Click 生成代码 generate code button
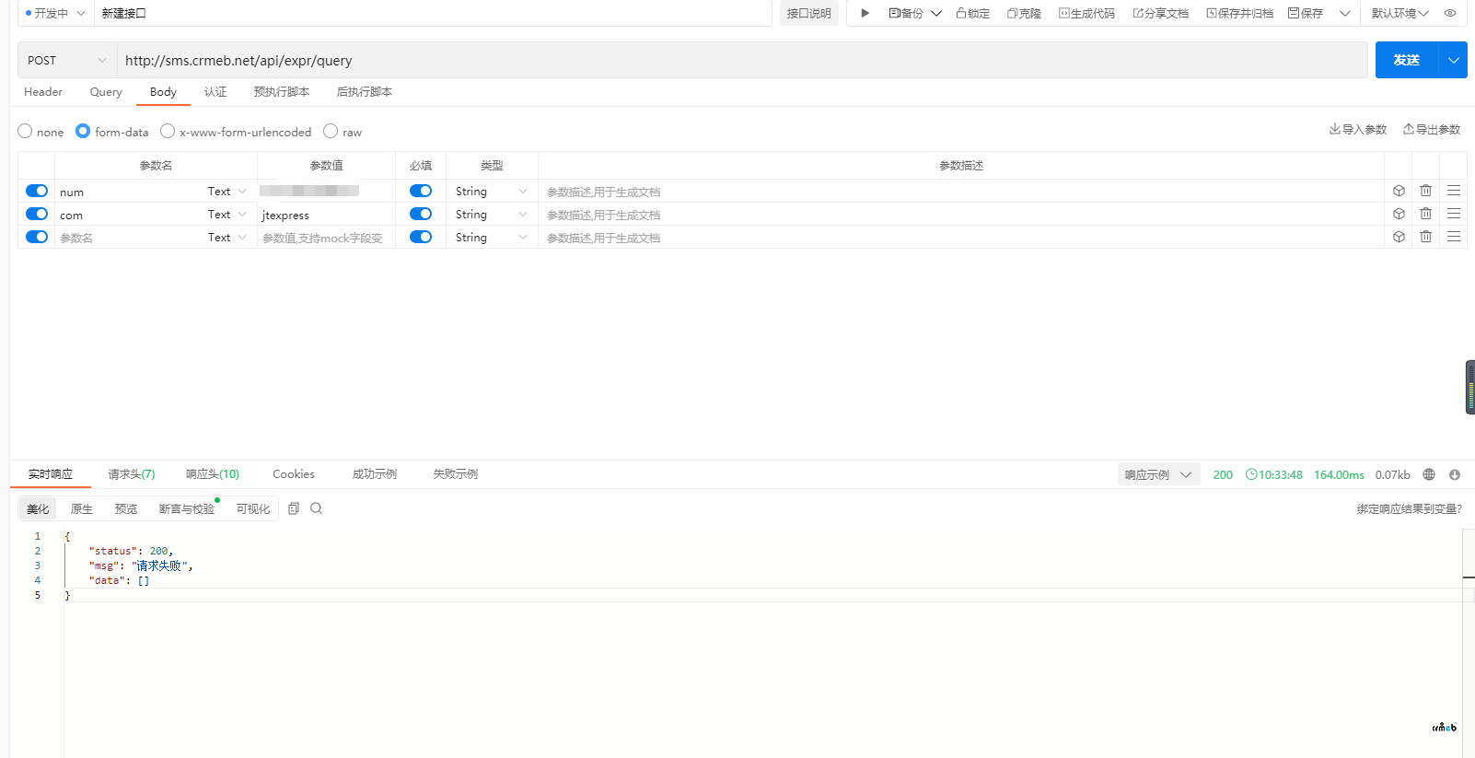 point(1086,13)
